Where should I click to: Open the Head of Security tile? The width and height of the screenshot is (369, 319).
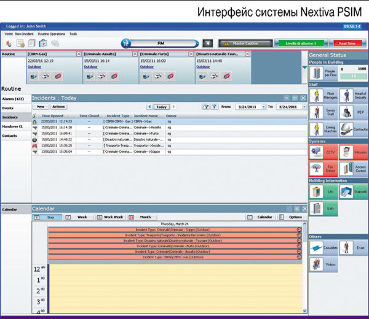[x=352, y=96]
